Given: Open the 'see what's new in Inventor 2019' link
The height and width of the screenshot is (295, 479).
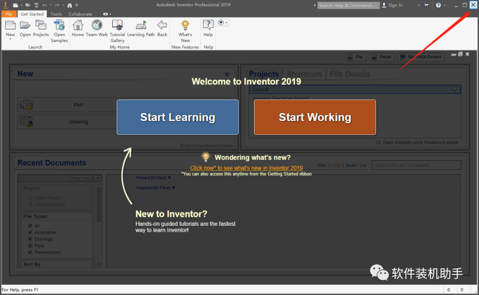Looking at the screenshot, I should tap(246, 168).
